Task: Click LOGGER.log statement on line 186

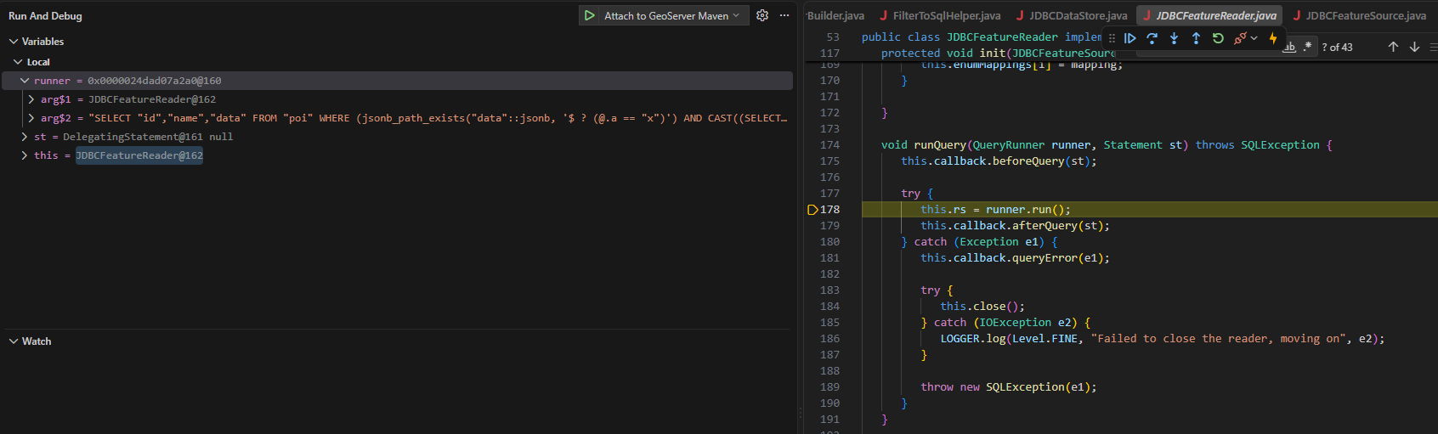Action: coord(1162,339)
